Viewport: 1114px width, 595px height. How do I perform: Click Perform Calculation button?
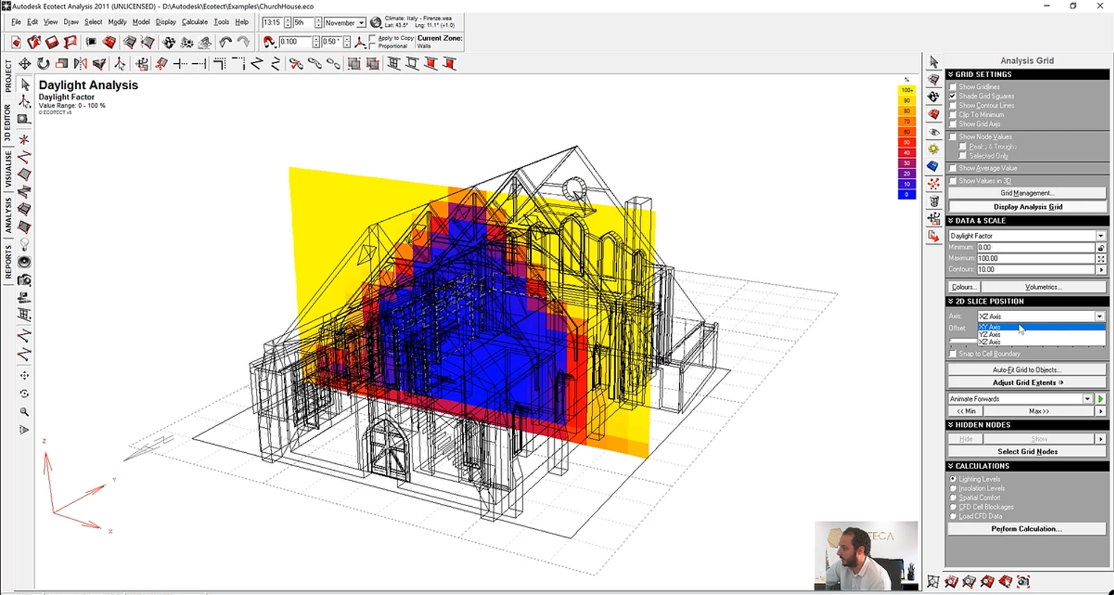(1027, 529)
